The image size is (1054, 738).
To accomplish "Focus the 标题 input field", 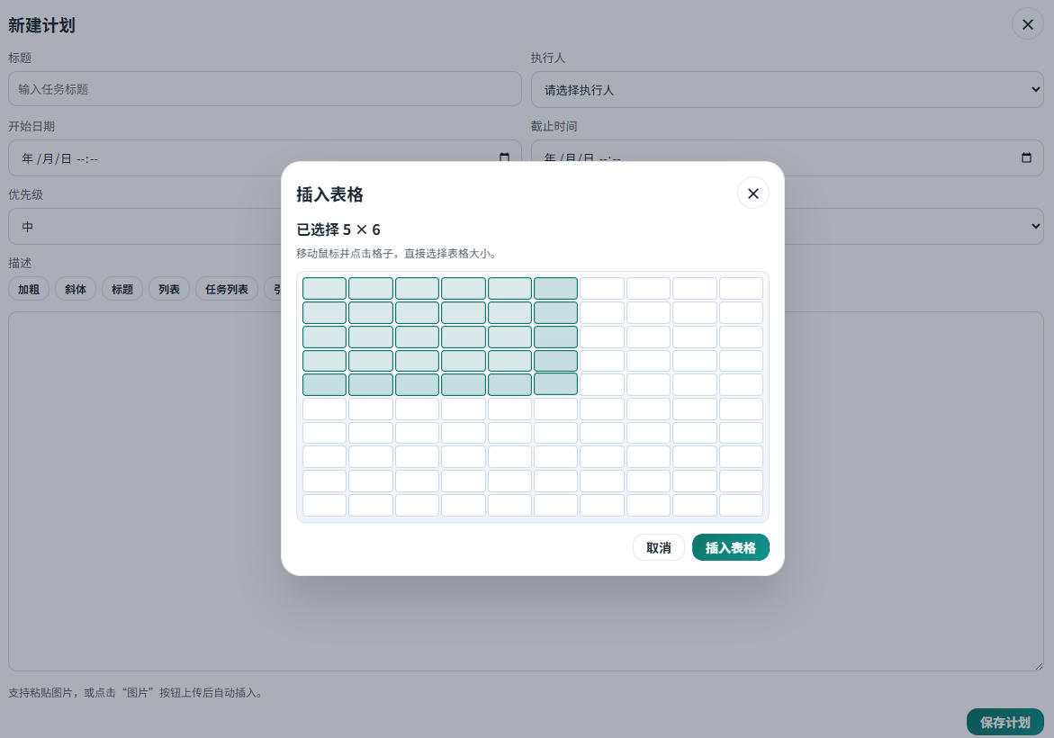I will (x=265, y=89).
